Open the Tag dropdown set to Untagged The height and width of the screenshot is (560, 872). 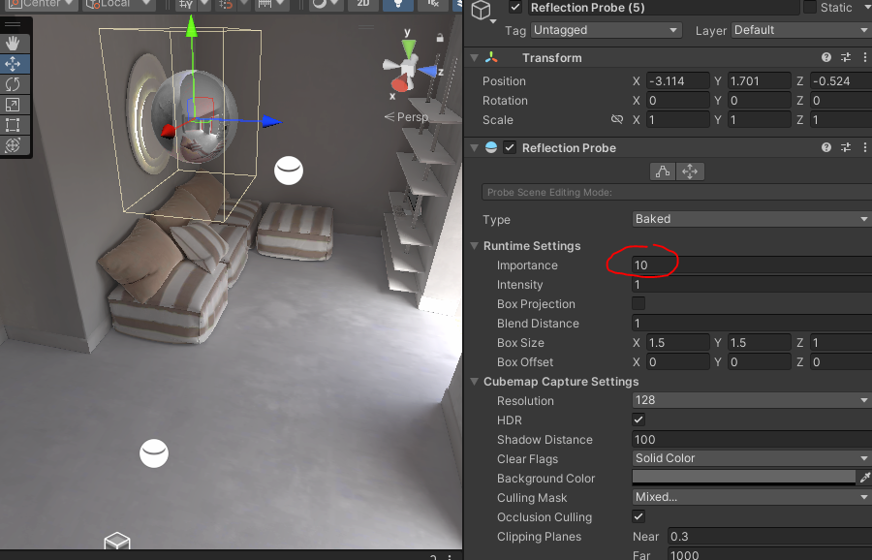click(606, 30)
